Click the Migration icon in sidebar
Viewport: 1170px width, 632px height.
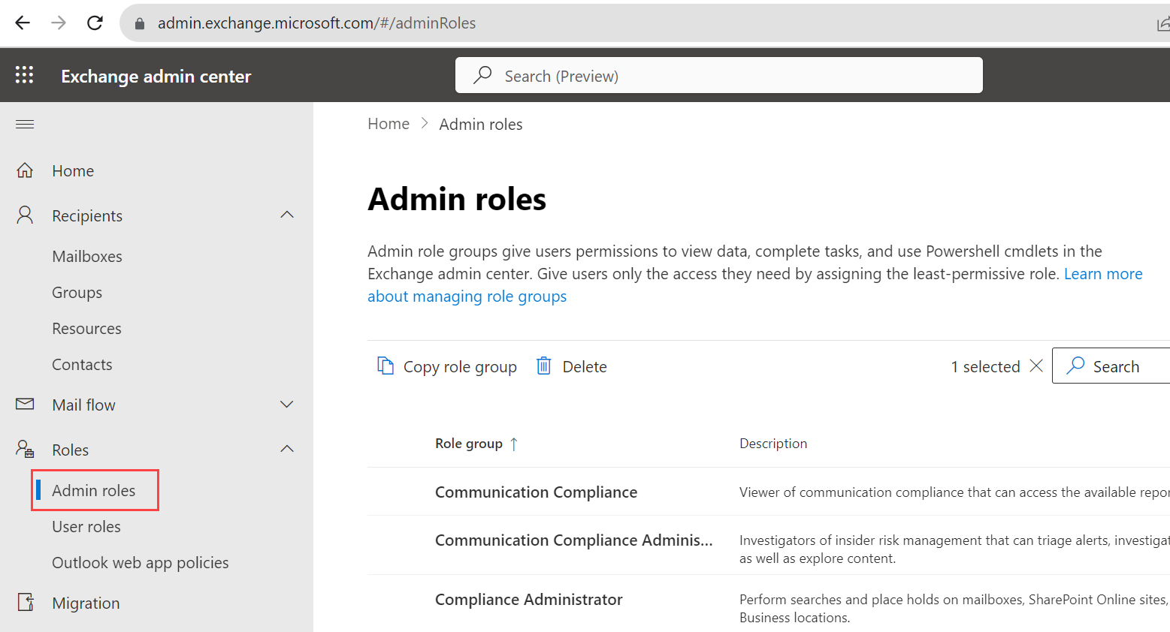(x=26, y=602)
